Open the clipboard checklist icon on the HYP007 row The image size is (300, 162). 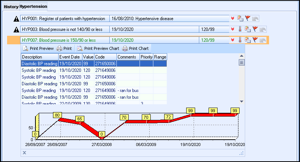tap(247, 40)
